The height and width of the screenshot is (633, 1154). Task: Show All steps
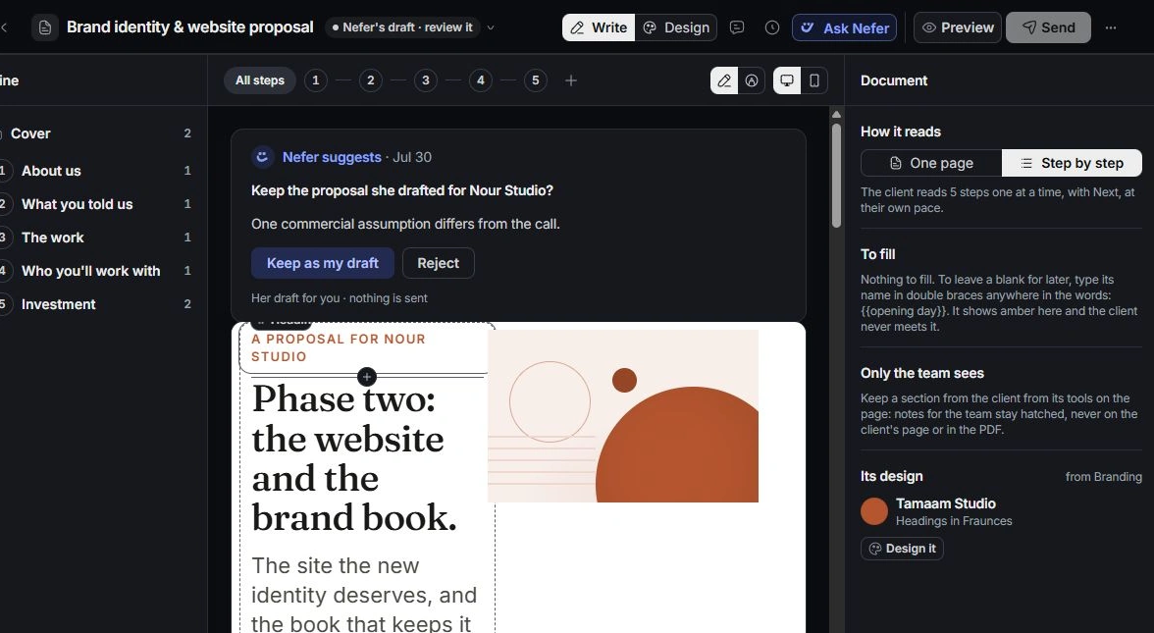pos(260,80)
